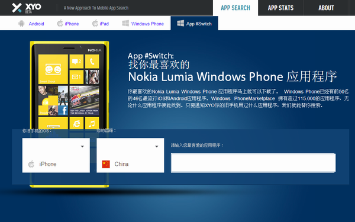Open the old phone OS dropdown
This screenshot has height=222, width=355.
[56, 155]
